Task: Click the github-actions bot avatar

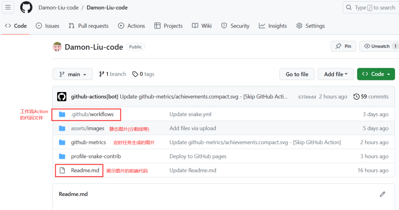Action: point(62,97)
